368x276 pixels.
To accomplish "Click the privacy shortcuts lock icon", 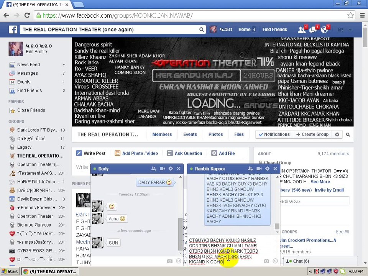I will click(340, 30).
